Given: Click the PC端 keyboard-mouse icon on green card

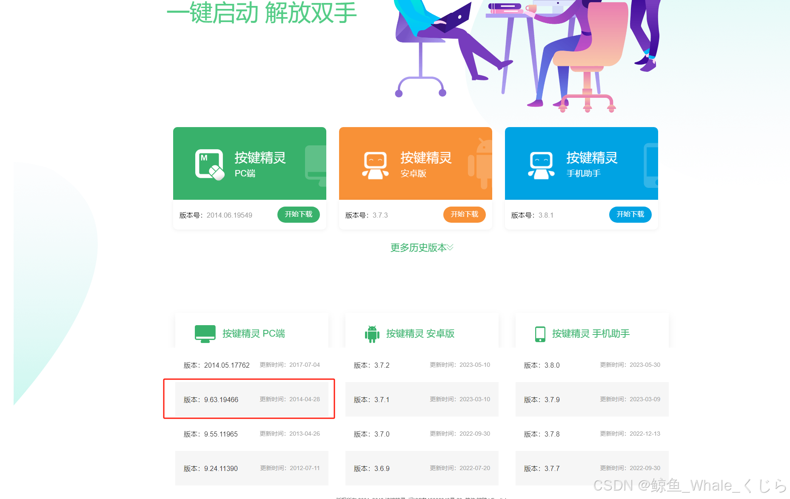Looking at the screenshot, I should [209, 164].
